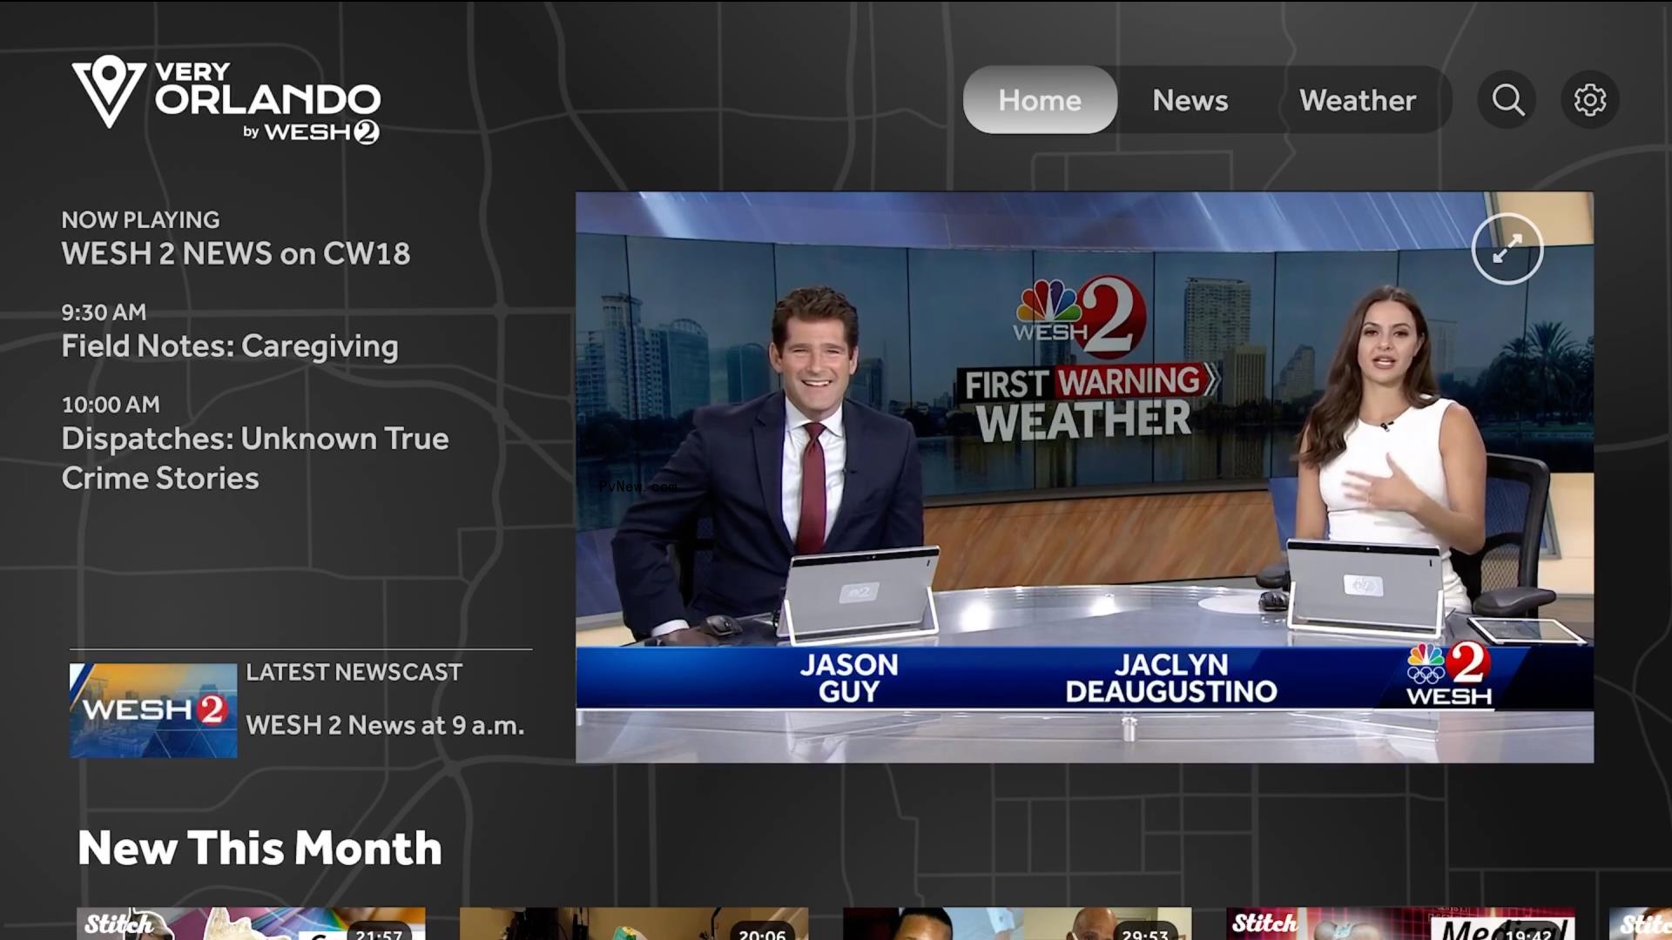Expand the live video to fullscreen
1672x940 pixels.
click(x=1507, y=249)
